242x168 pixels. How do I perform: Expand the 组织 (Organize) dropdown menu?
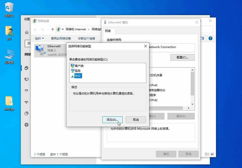pyautogui.click(x=39, y=38)
